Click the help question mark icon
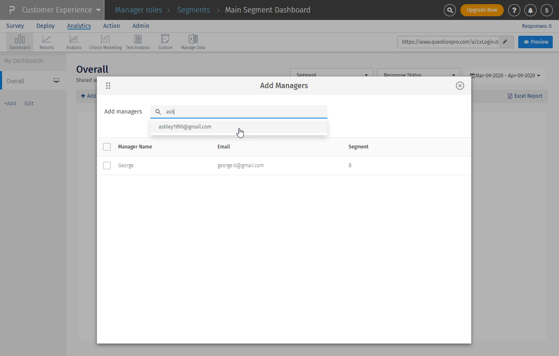The width and height of the screenshot is (559, 356). (514, 10)
